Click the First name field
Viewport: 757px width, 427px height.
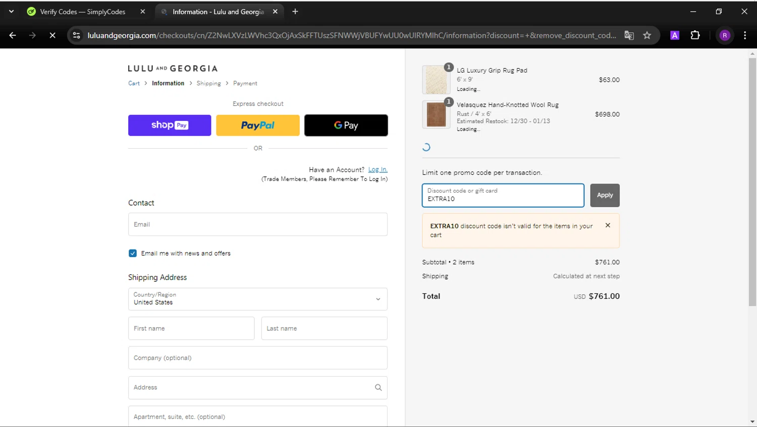(x=191, y=328)
